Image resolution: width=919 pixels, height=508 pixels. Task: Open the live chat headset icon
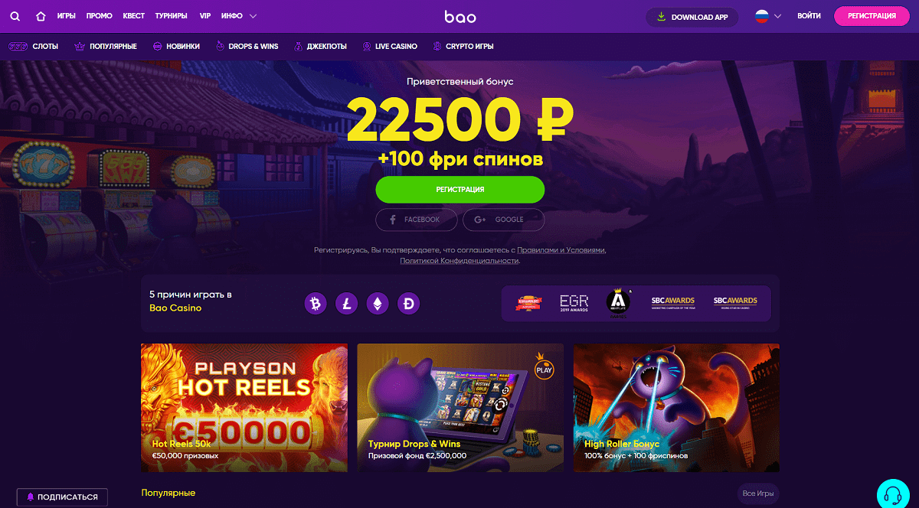(892, 493)
